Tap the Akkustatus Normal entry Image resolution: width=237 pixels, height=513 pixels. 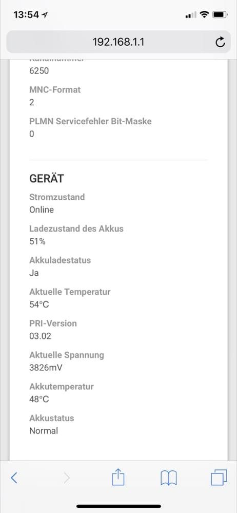tap(44, 431)
